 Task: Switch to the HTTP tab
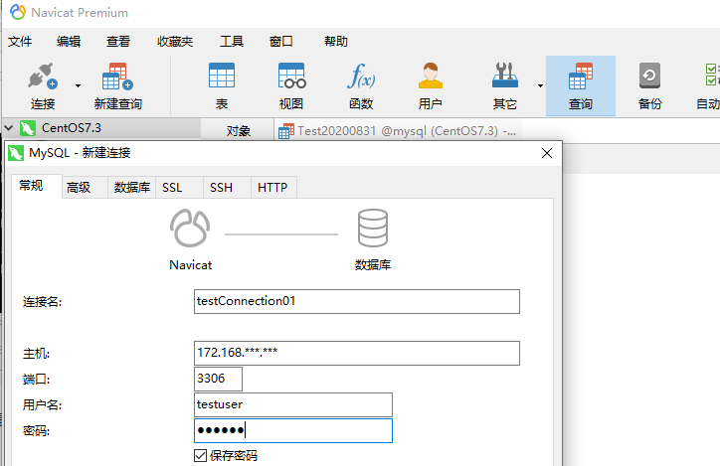coord(274,188)
